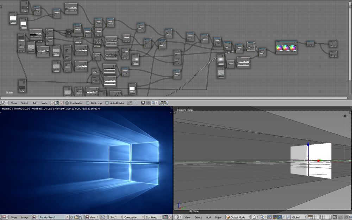Open Select menu in 3D viewport
Viewport: 352px width, 220px height.
click(198, 217)
